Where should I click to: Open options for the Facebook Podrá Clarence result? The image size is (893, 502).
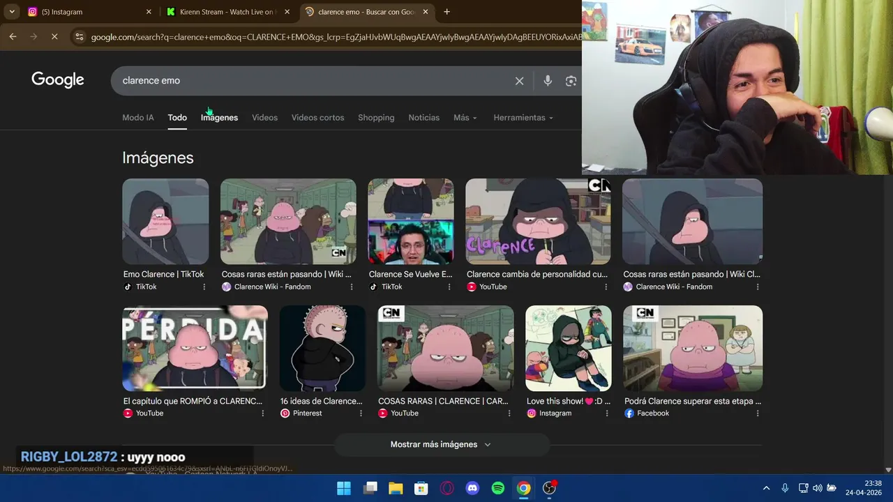click(x=758, y=413)
